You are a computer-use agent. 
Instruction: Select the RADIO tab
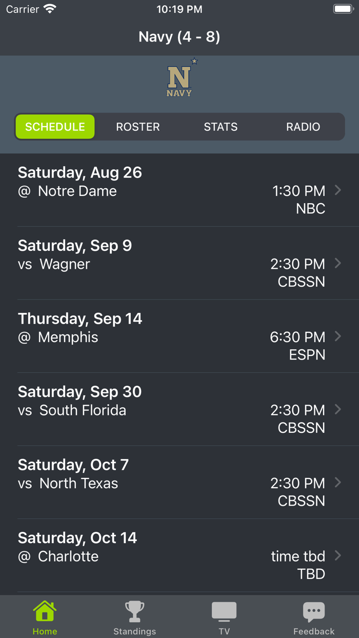(303, 127)
